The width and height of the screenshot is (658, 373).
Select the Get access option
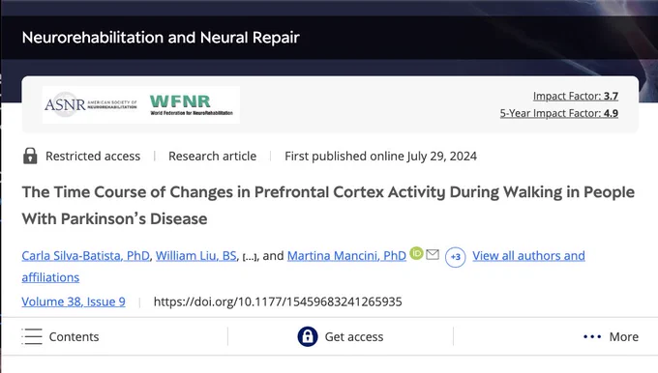[x=341, y=336]
